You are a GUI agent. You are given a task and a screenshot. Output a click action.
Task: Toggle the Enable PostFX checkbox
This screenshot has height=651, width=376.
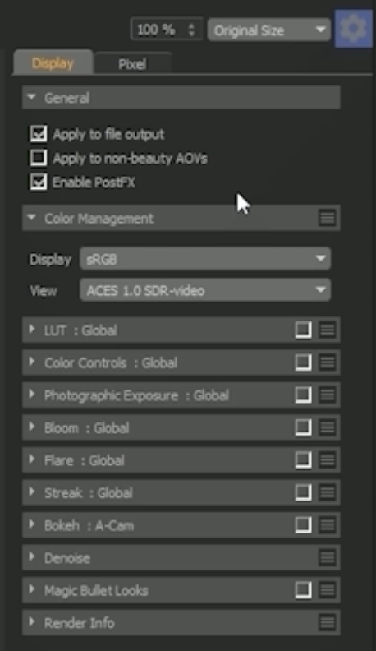38,182
